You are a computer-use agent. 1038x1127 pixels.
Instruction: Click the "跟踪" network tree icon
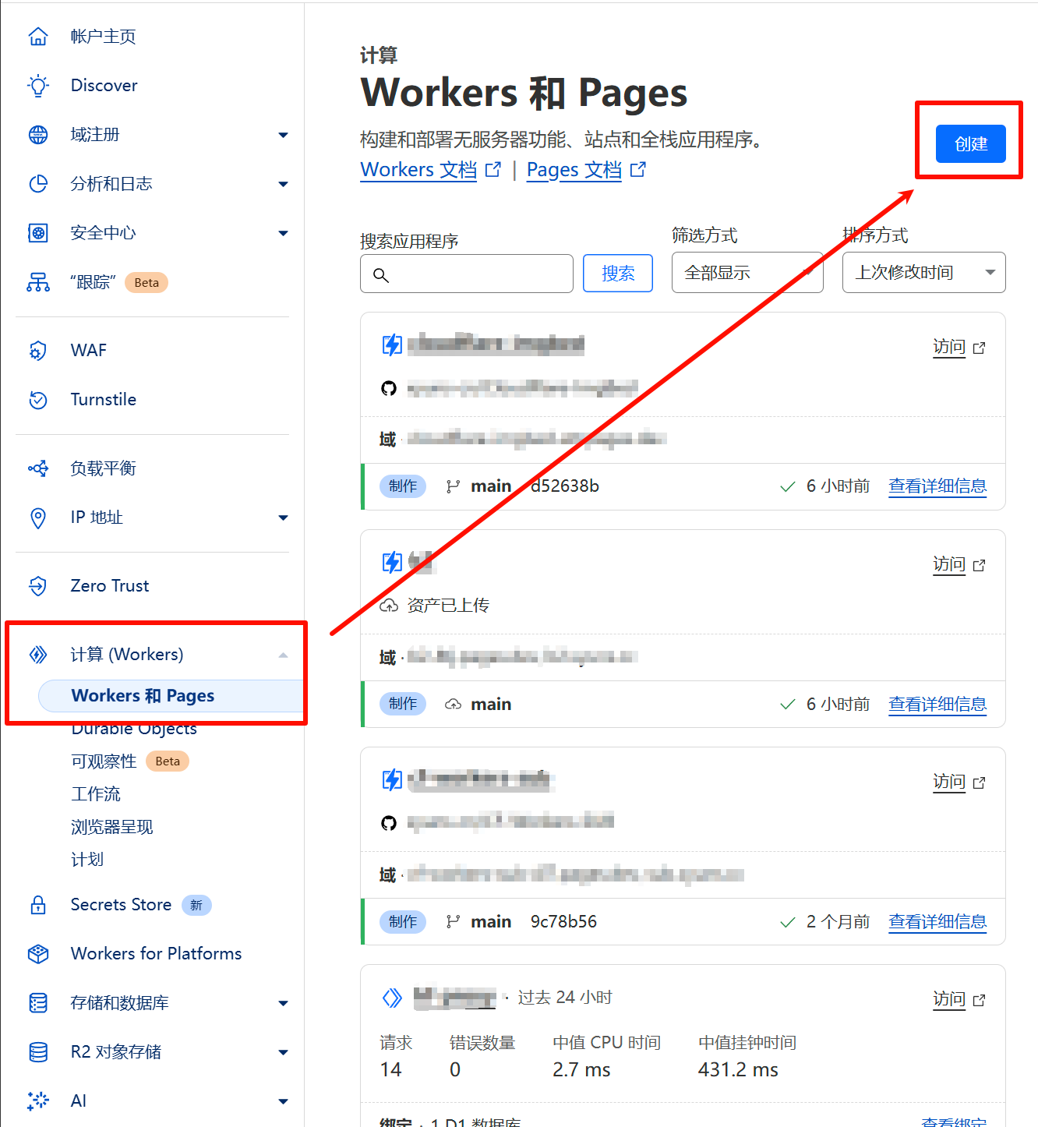click(x=37, y=282)
